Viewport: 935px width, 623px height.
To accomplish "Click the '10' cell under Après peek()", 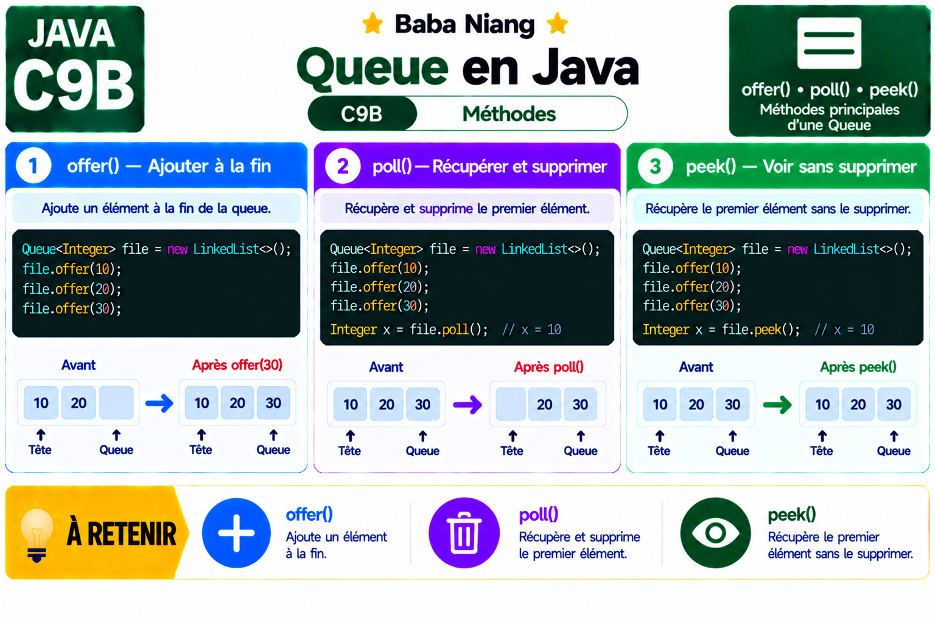I will [822, 405].
